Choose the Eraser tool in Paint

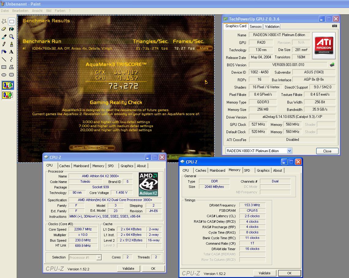click(x=4, y=29)
